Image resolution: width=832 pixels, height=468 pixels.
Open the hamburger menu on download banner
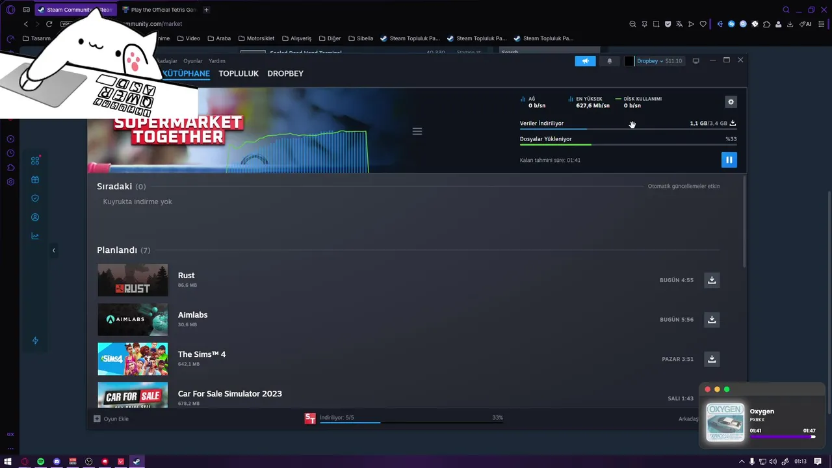[x=417, y=131]
